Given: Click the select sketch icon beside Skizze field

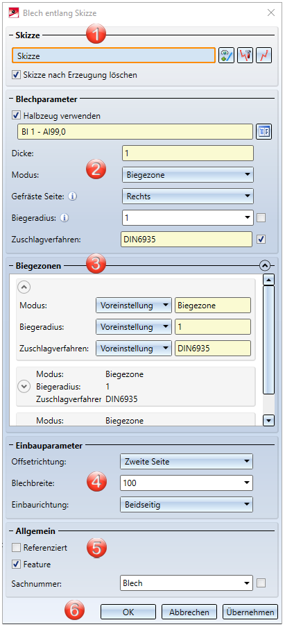Looking at the screenshot, I should point(227,56).
